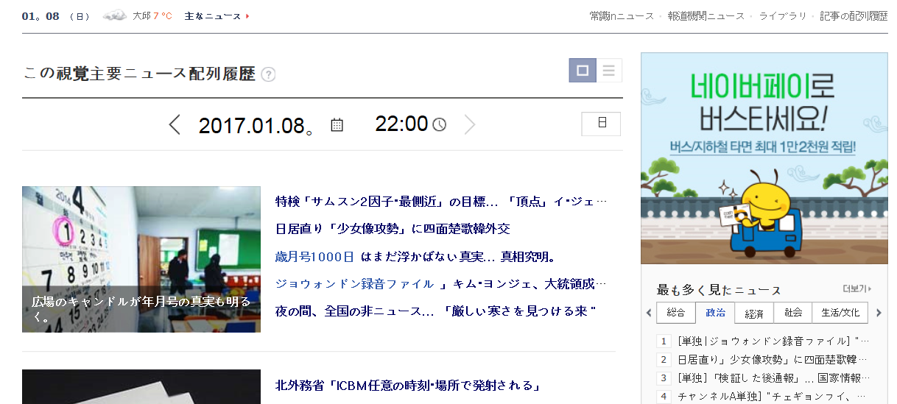Click the 01.08 date in header
Screen dimensions: 897x404
coord(41,16)
